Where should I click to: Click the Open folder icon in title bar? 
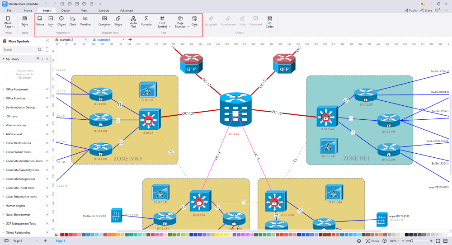coord(70,4)
